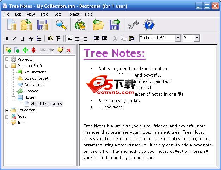The height and width of the screenshot is (170, 221).
Task: Toggle strikethrough formatting
Action: pyautogui.click(x=31, y=38)
